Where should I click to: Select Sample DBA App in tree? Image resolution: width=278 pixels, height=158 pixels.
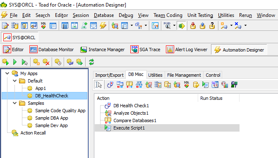click(52, 118)
